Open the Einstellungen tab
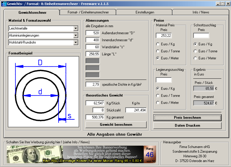Viewport: 231px width, 167px height. pyautogui.click(x=145, y=12)
